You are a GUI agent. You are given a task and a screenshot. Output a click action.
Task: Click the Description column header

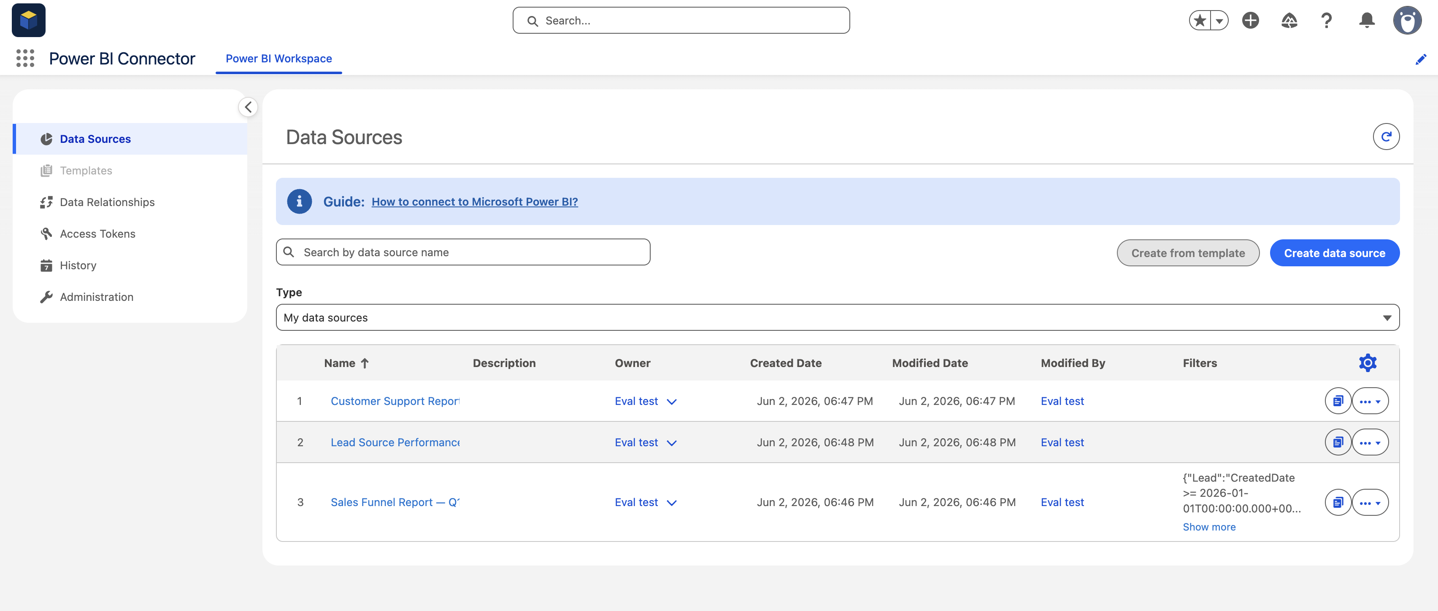click(x=504, y=363)
